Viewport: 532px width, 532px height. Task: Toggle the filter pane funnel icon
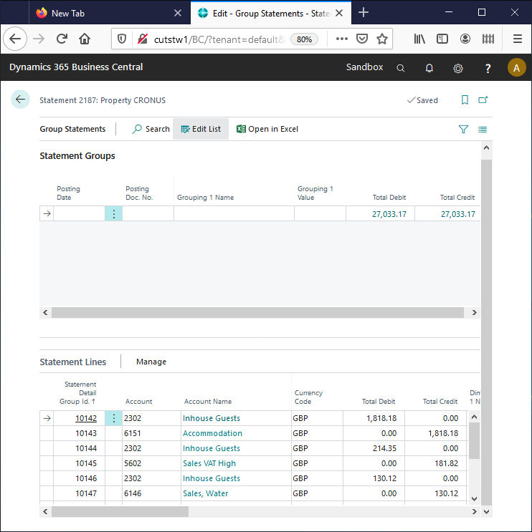pos(463,129)
